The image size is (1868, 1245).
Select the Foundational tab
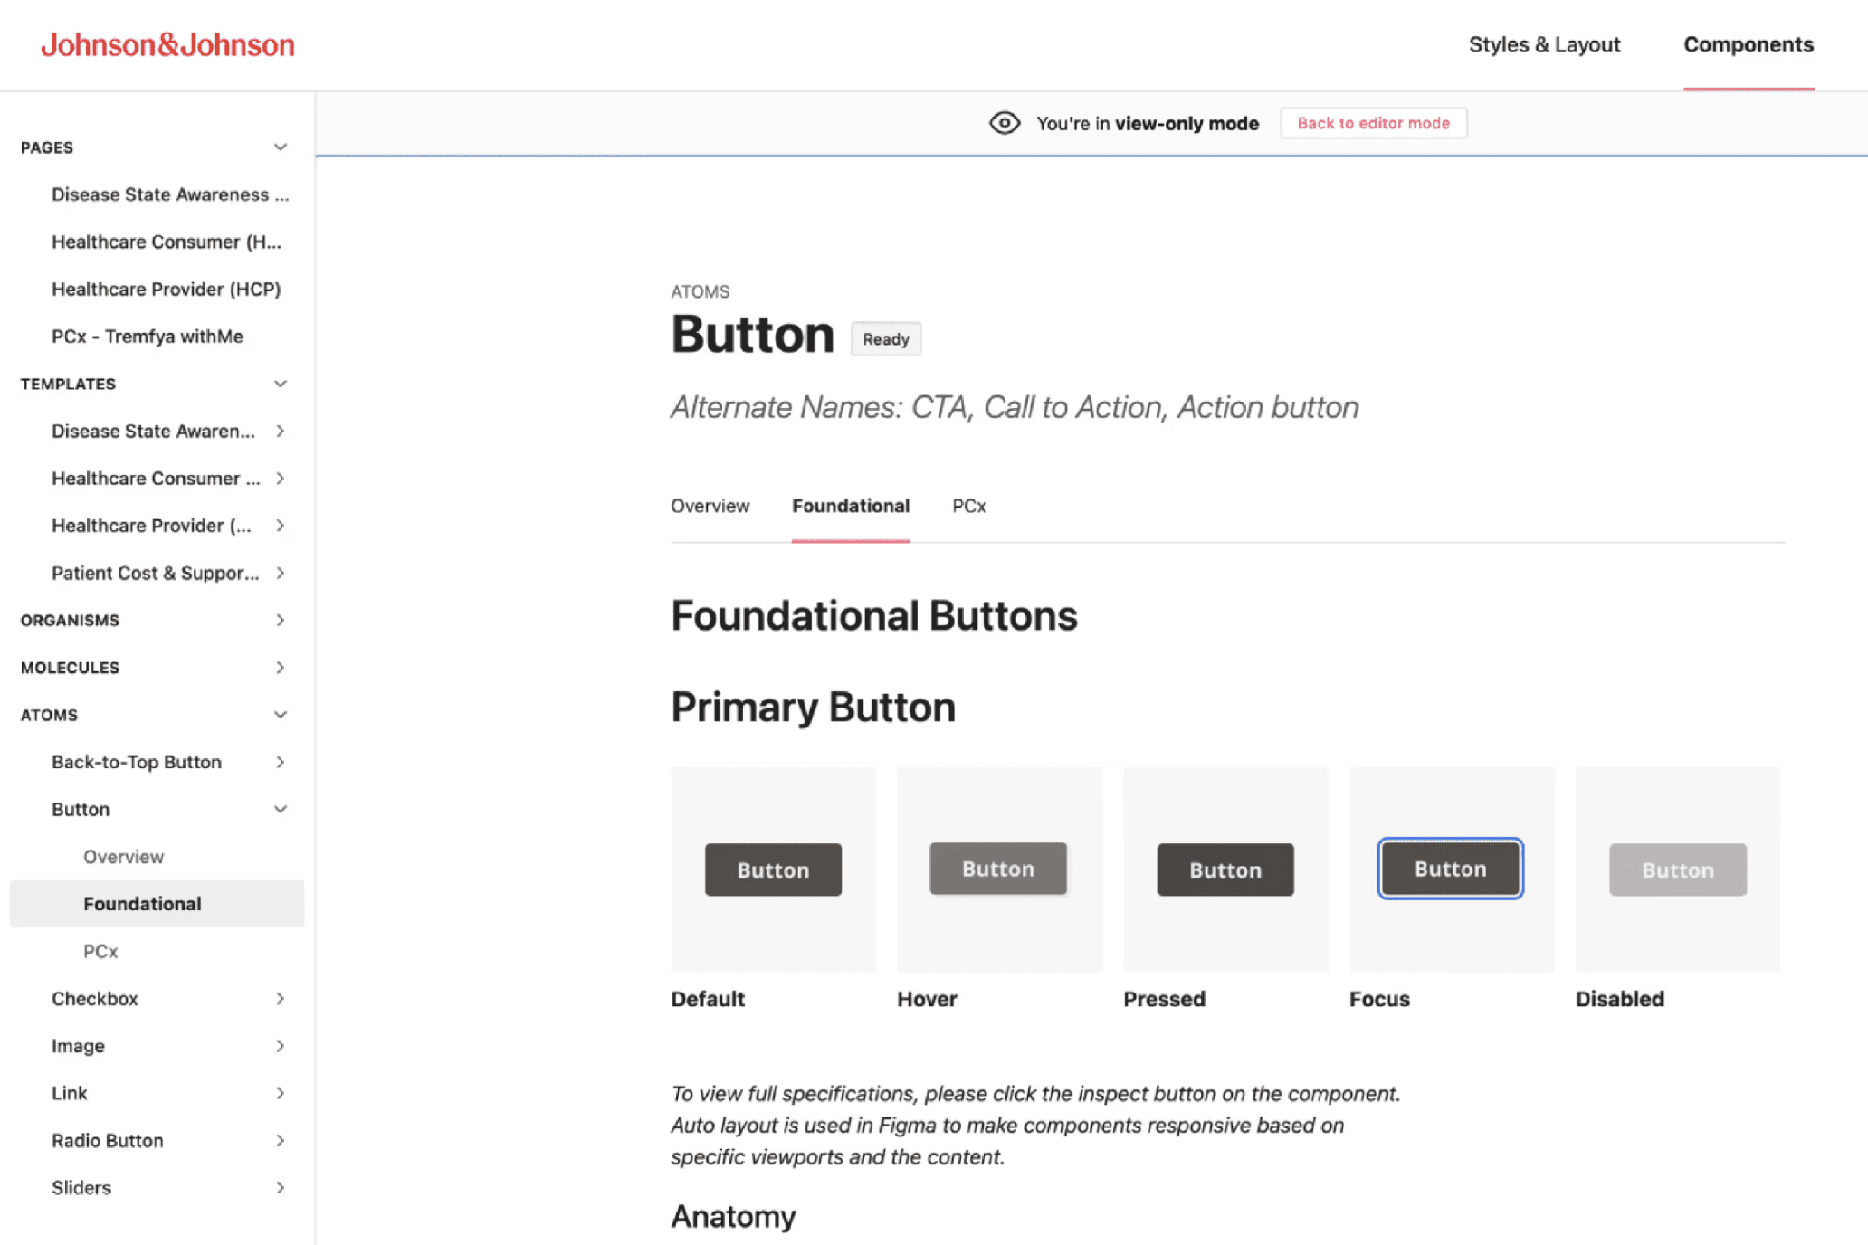tap(849, 504)
